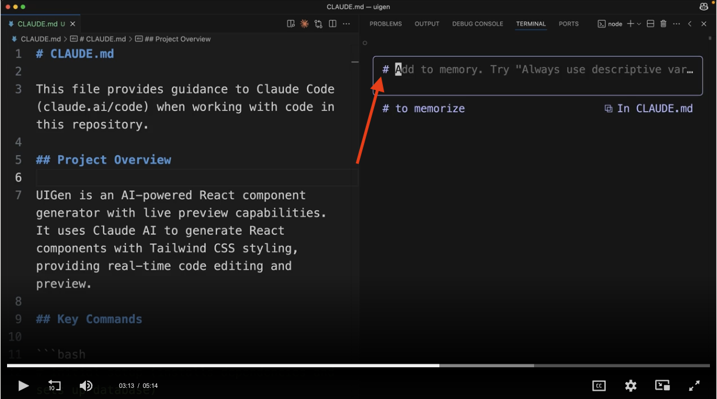Click line number 3 in the gutter
The image size is (717, 399).
coord(18,89)
